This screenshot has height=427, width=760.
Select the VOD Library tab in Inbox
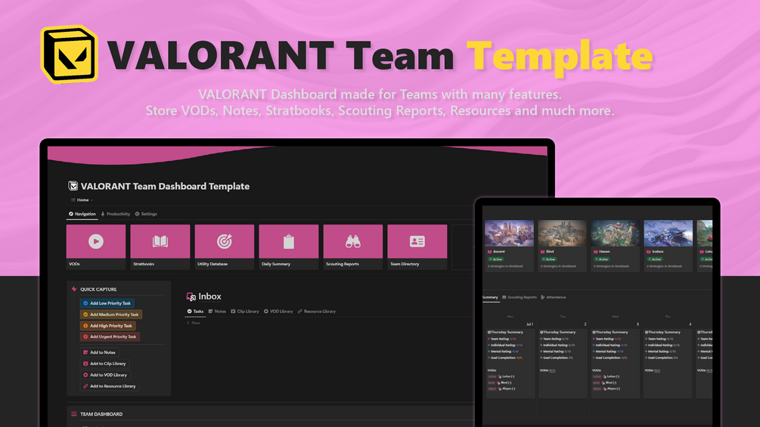278,311
